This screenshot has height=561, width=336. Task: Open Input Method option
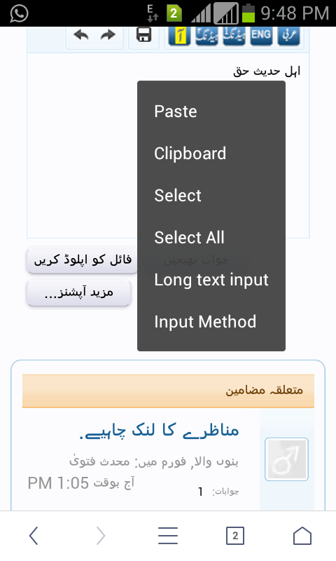pos(211,322)
